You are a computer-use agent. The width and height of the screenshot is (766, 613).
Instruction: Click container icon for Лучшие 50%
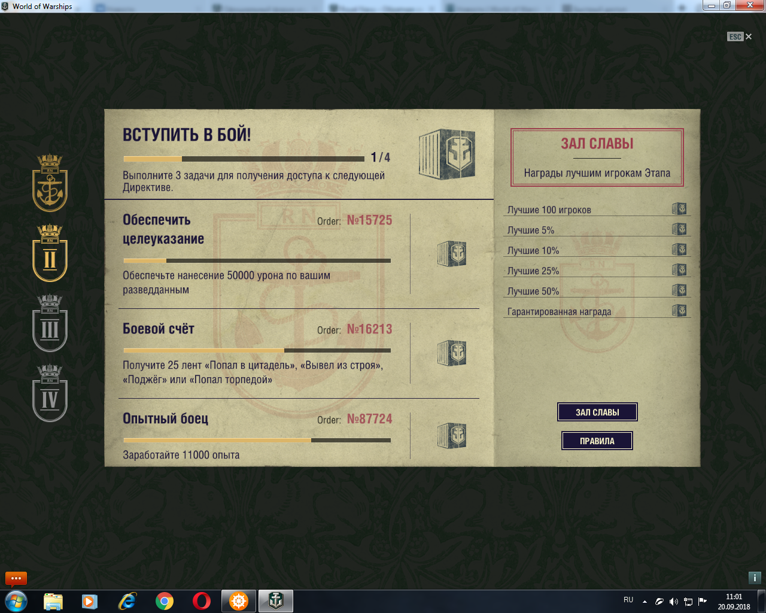679,290
